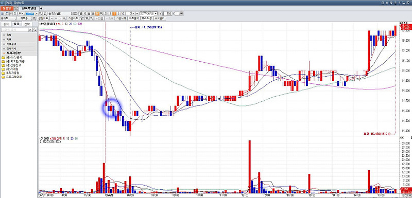Click the list menu icon in title bar
Viewport: 412px width, 198px height.
click(395, 3)
